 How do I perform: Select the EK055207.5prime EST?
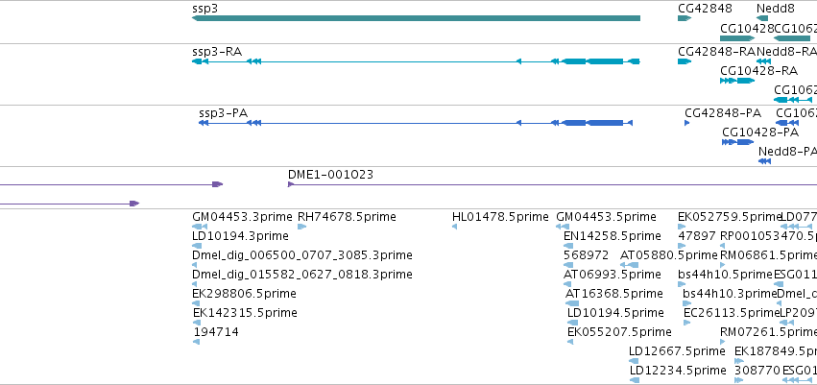(570, 342)
